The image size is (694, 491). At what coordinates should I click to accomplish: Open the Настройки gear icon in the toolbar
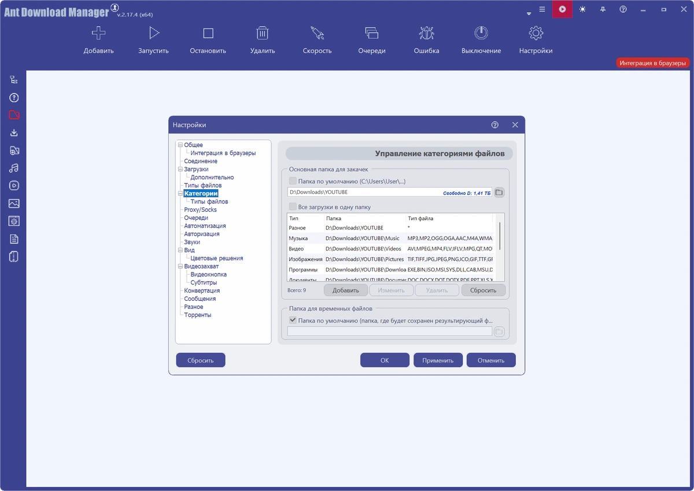pyautogui.click(x=536, y=33)
